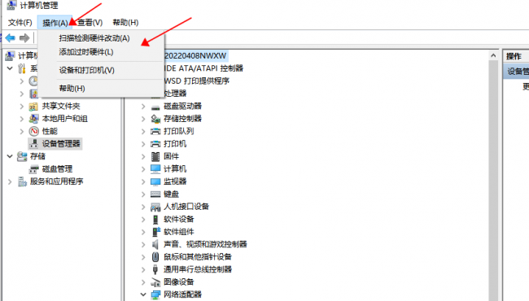This screenshot has width=529, height=301.
Task: Click the speaker icon for 声音、视频和游戏控制器
Action: click(155, 244)
